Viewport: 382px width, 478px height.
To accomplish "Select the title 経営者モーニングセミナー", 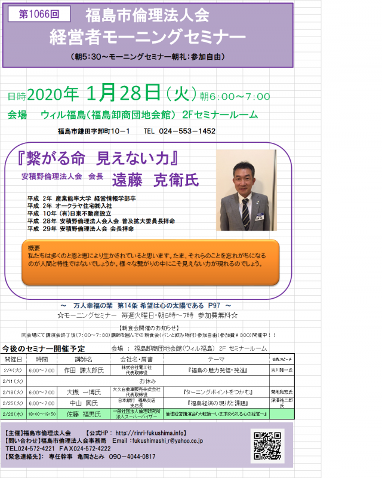I will [x=148, y=37].
